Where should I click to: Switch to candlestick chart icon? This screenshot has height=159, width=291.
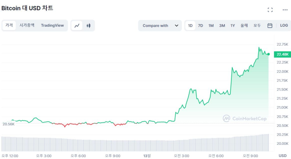coord(89,26)
